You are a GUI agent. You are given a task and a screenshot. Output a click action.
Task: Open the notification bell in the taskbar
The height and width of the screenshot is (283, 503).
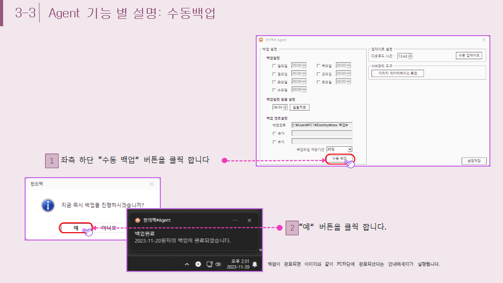tap(255, 264)
